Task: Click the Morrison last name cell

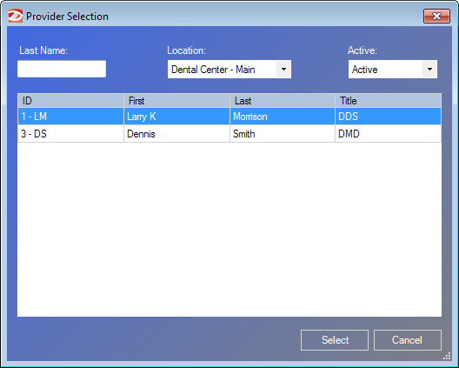Action: [x=283, y=117]
